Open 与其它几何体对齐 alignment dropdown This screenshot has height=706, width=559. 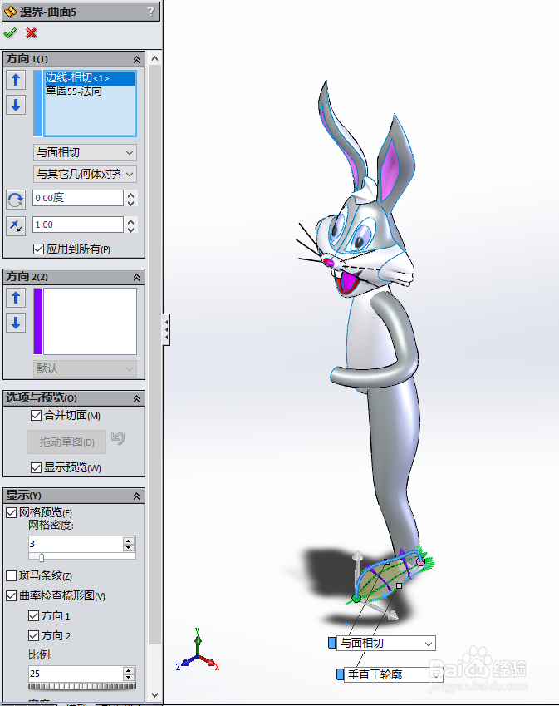85,174
